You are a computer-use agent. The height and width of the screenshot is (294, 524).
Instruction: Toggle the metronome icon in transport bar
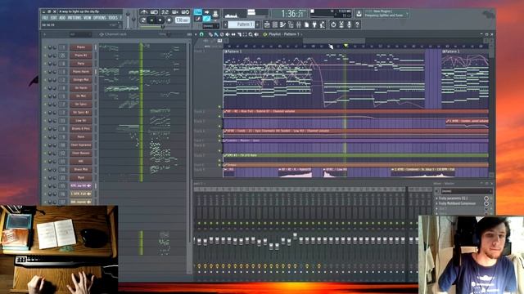144,12
